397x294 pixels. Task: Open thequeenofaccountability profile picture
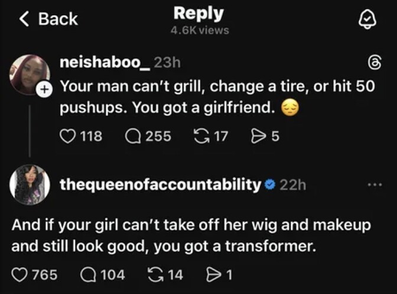(x=30, y=184)
